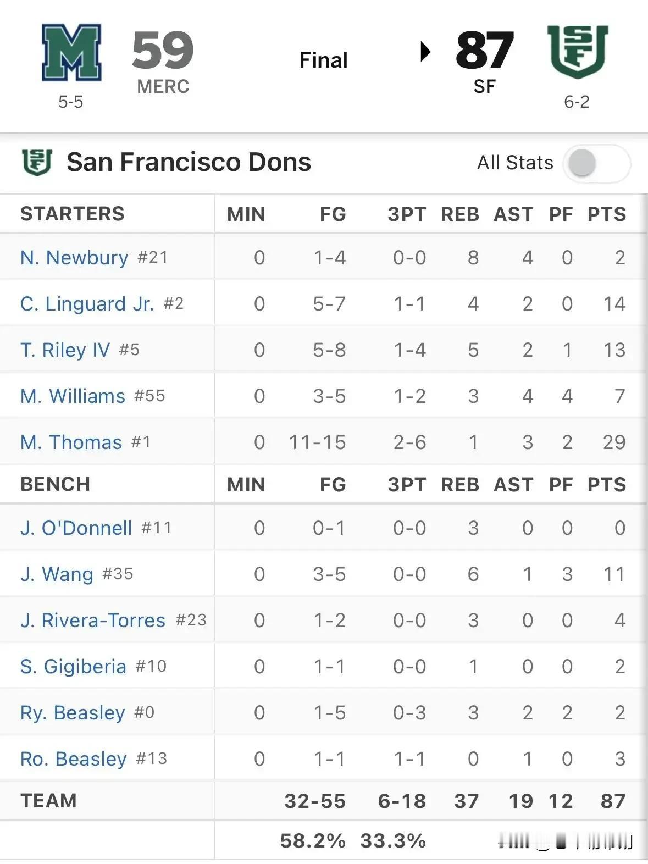Image resolution: width=648 pixels, height=864 pixels.
Task: Open J. O'Donnell bench player link
Action: tap(76, 528)
